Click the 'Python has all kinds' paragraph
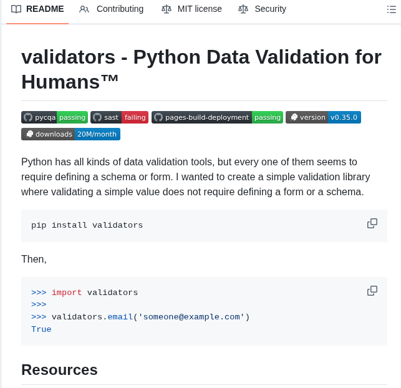This screenshot has width=401, height=388. pos(196,177)
